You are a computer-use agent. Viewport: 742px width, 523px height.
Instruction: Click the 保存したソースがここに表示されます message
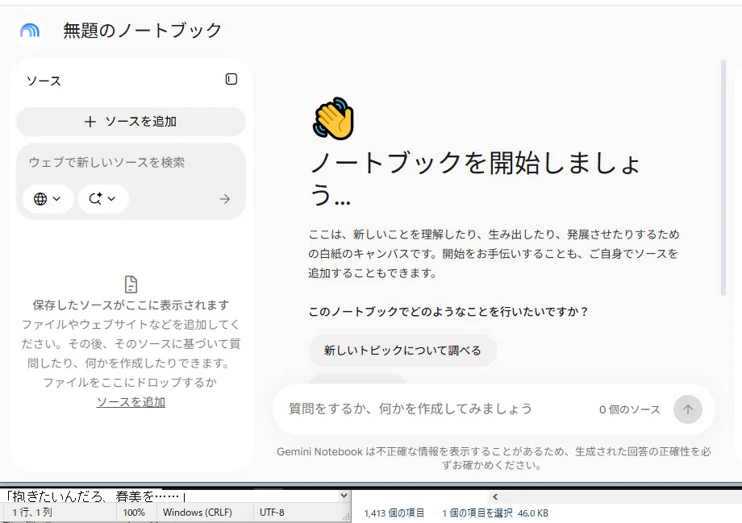coord(131,305)
